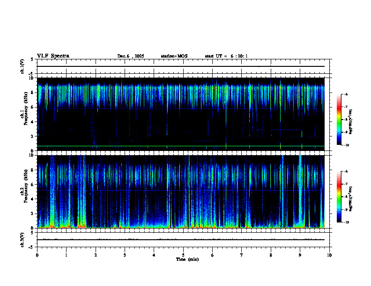Click the "-6" label on ch.1 colorbar
Screen dimensions: 371x286
(346, 94)
